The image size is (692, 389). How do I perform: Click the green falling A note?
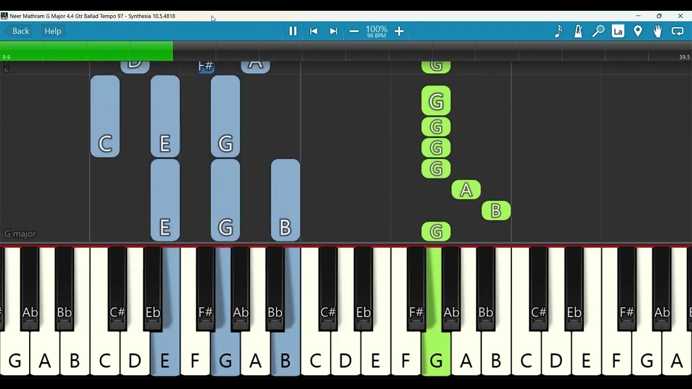pos(466,190)
